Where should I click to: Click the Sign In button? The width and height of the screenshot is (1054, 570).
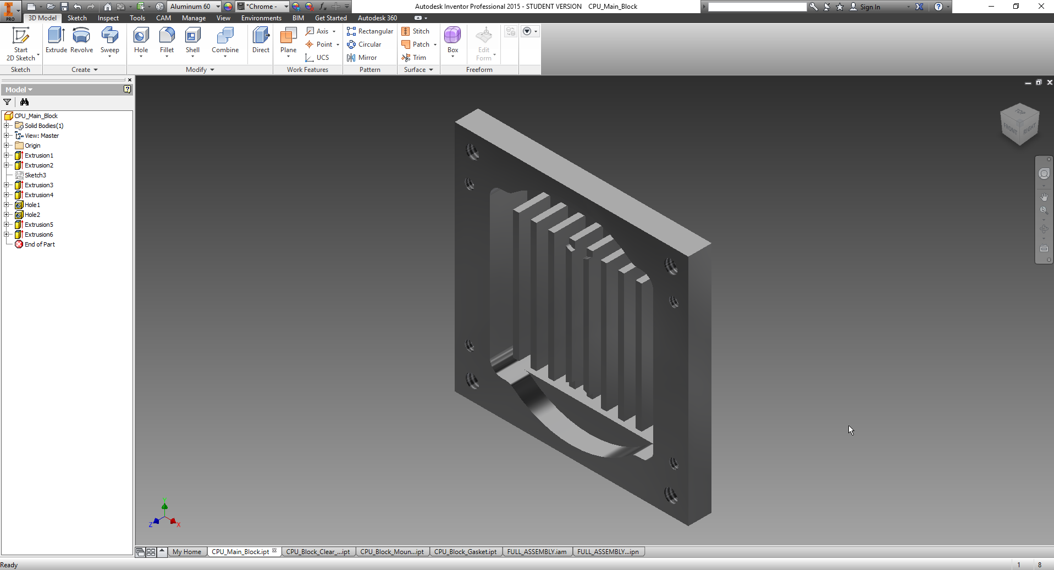[x=870, y=7]
